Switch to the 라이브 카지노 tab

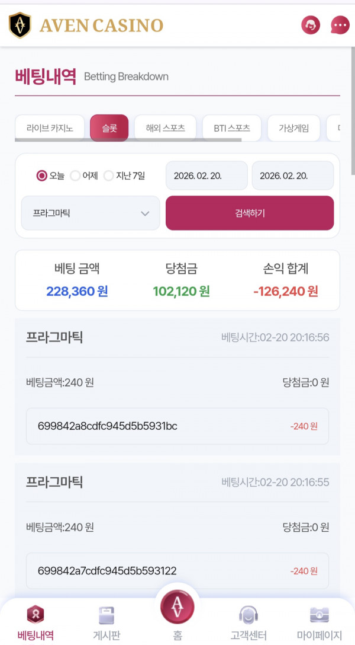(50, 128)
